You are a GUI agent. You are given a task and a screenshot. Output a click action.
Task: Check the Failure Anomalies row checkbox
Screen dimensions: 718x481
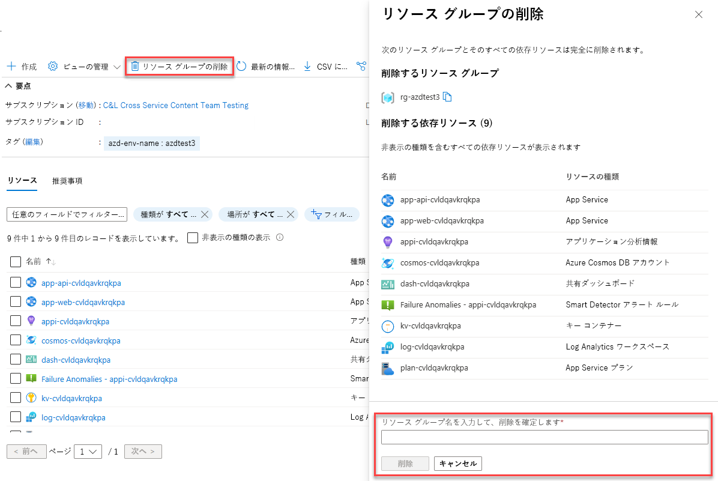(x=16, y=378)
